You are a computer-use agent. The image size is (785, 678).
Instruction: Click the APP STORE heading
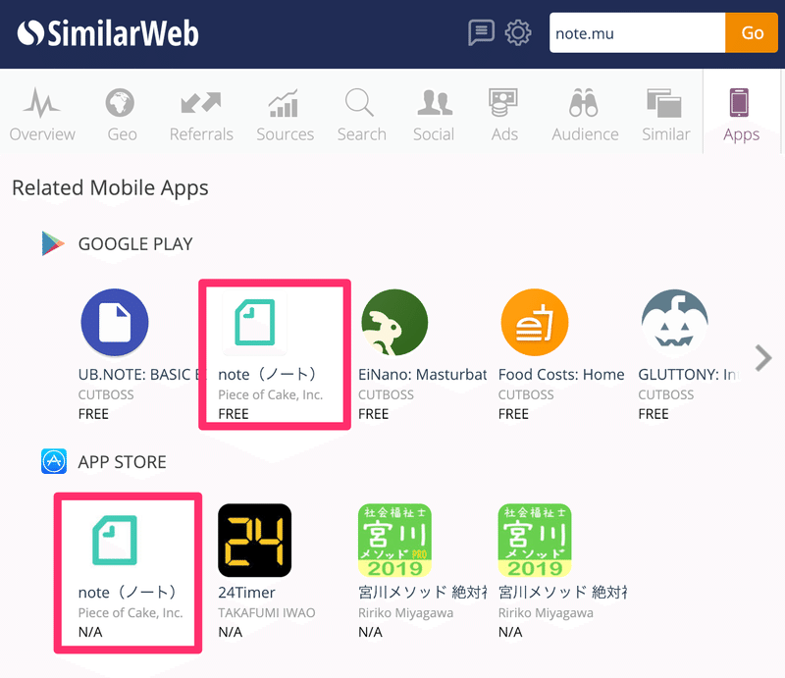point(122,462)
